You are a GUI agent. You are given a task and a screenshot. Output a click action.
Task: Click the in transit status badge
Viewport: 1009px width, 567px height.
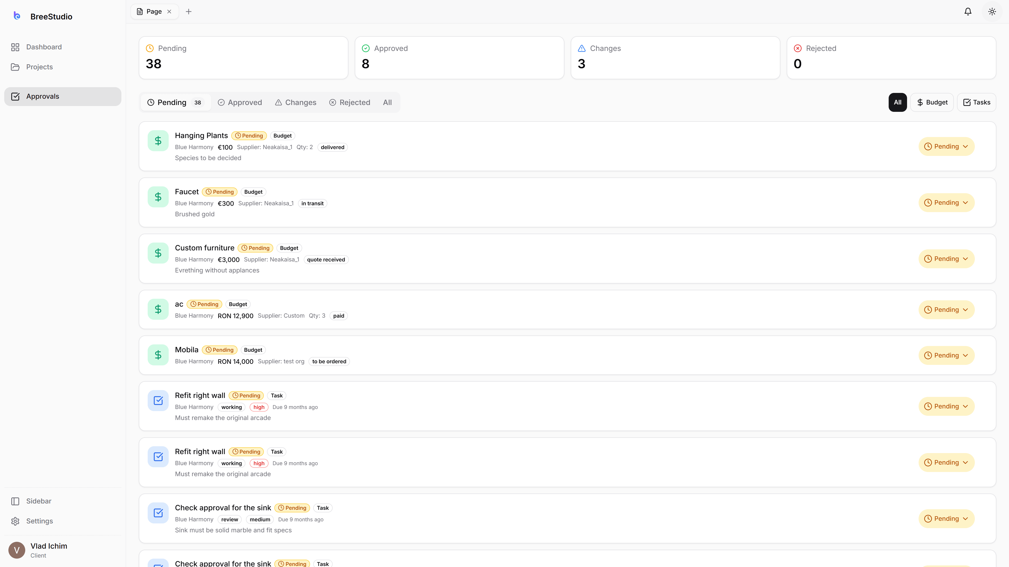coord(312,203)
